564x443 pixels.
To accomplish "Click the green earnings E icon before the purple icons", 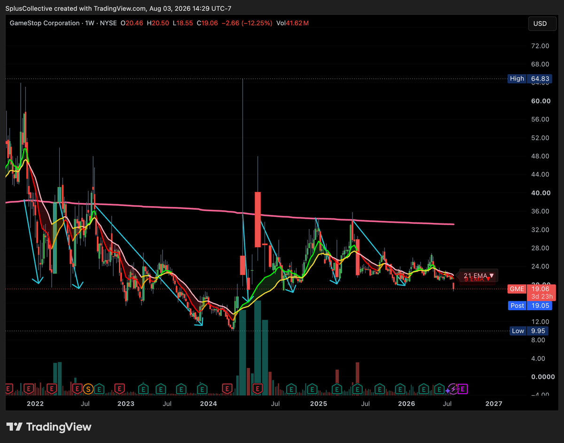I will 439,389.
